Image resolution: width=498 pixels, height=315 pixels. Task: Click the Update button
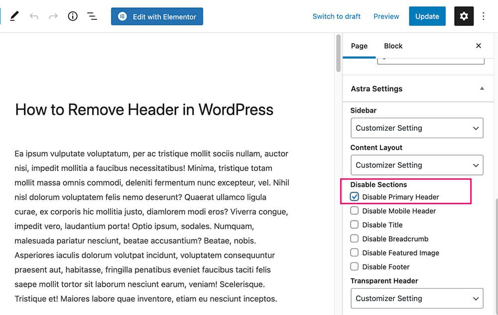pyautogui.click(x=427, y=16)
